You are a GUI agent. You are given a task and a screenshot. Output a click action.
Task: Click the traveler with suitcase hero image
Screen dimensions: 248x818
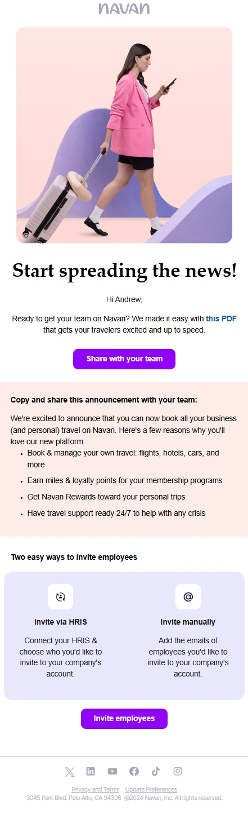[x=124, y=135]
